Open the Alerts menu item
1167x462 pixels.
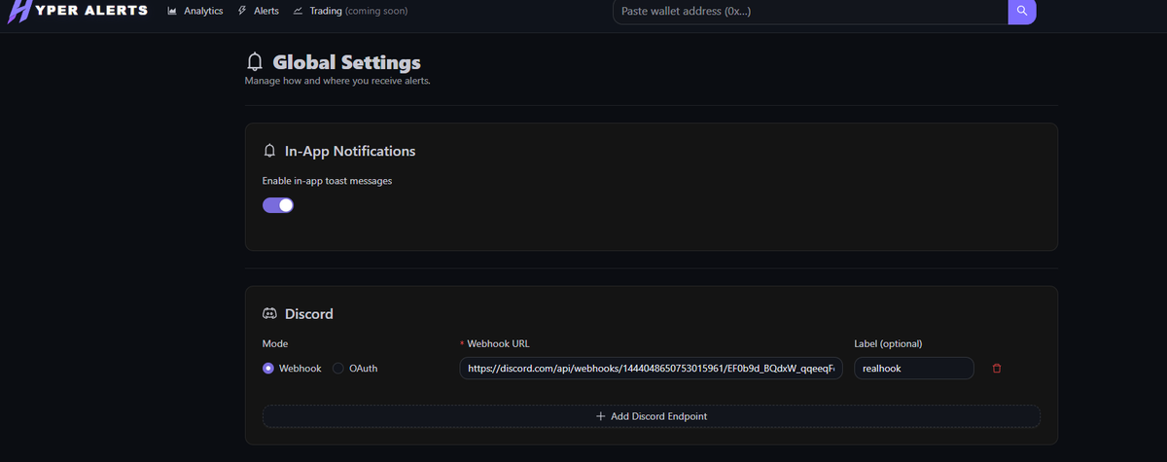click(x=258, y=11)
